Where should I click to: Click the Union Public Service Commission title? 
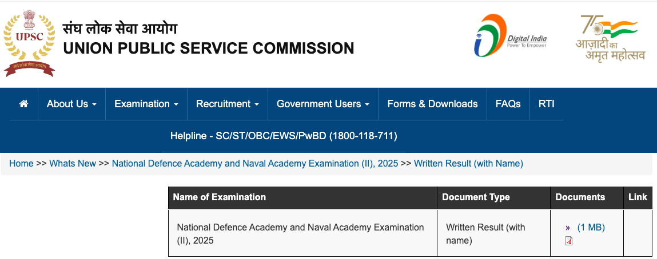click(209, 48)
